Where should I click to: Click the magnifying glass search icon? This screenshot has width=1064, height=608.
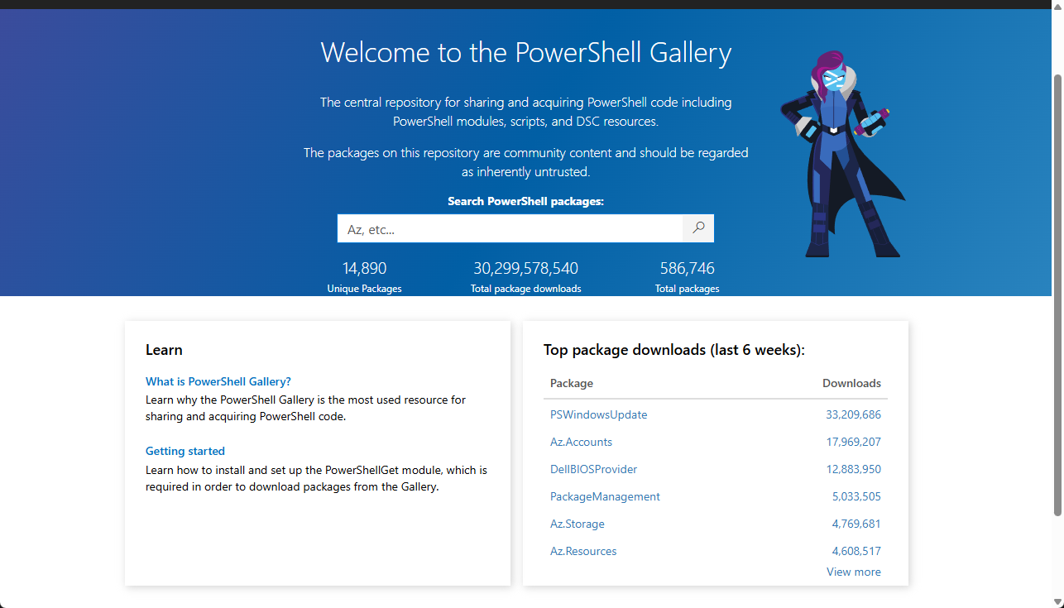click(698, 228)
